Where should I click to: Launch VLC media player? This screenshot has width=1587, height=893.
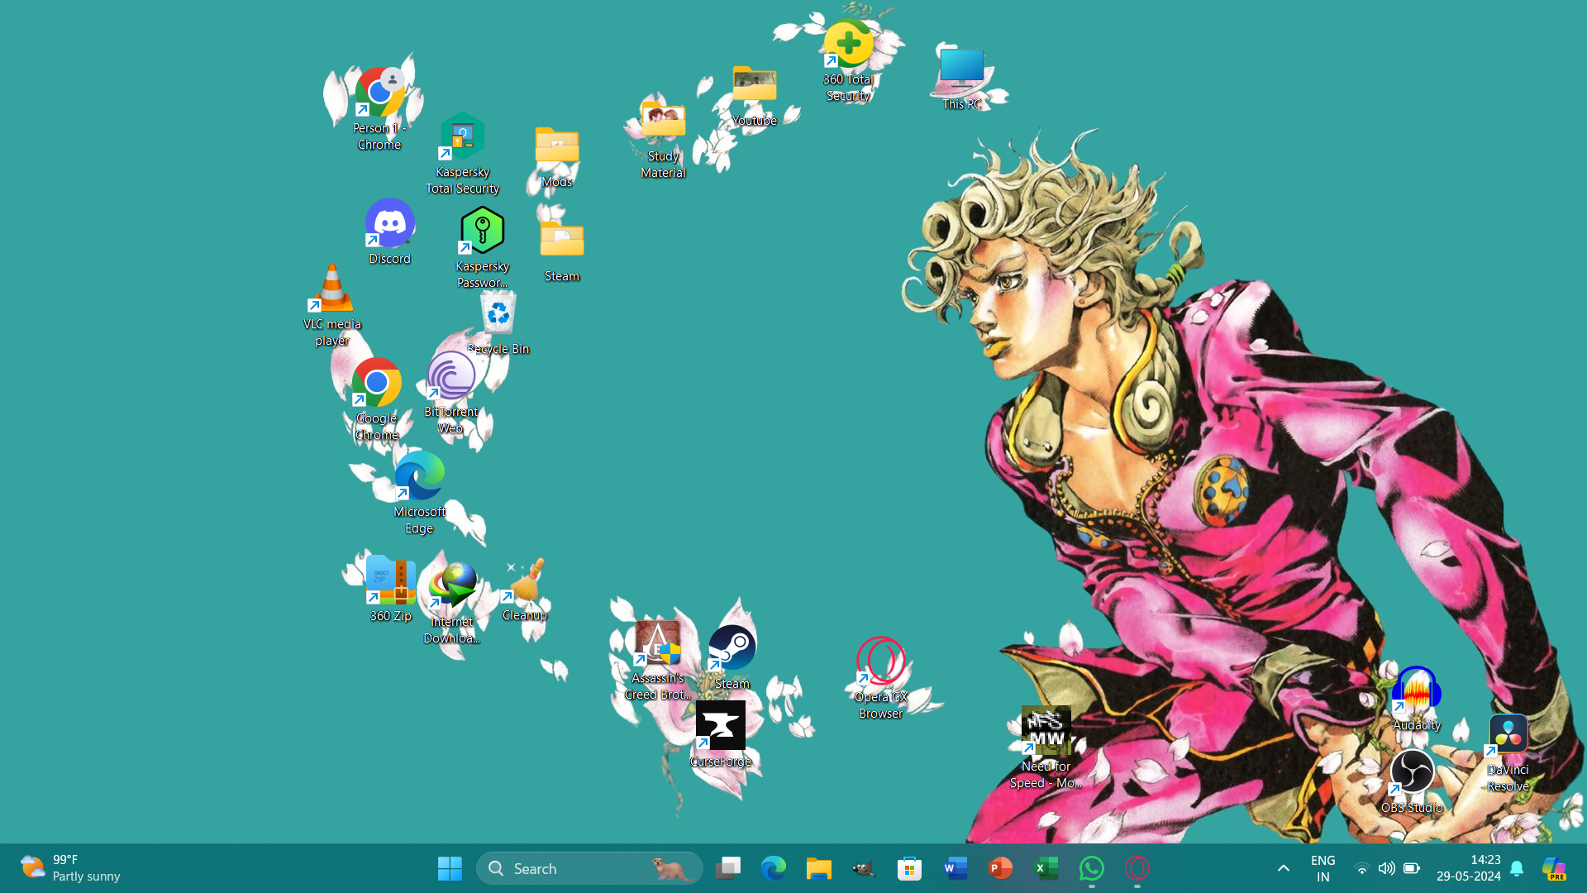click(x=331, y=291)
